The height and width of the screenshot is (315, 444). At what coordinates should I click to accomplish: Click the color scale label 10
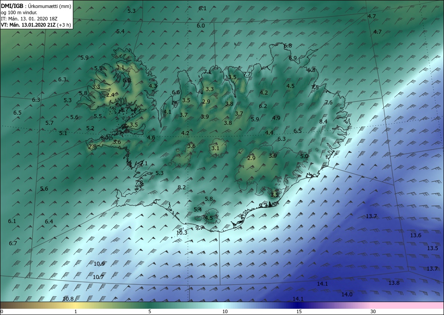click(225, 311)
